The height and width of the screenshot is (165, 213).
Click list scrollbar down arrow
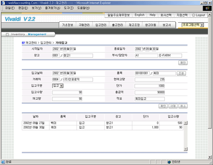click(185, 149)
